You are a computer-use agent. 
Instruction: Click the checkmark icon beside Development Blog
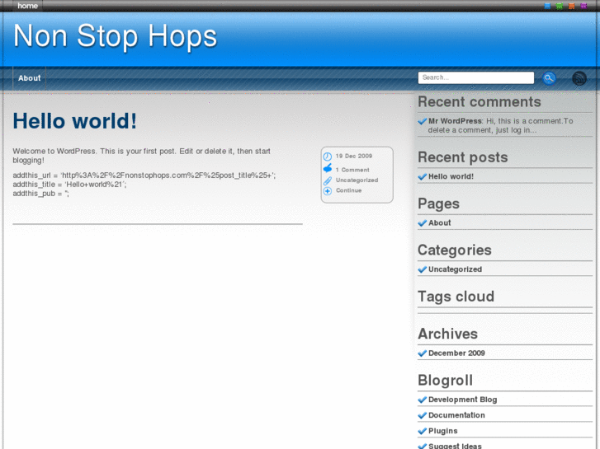pyautogui.click(x=422, y=400)
